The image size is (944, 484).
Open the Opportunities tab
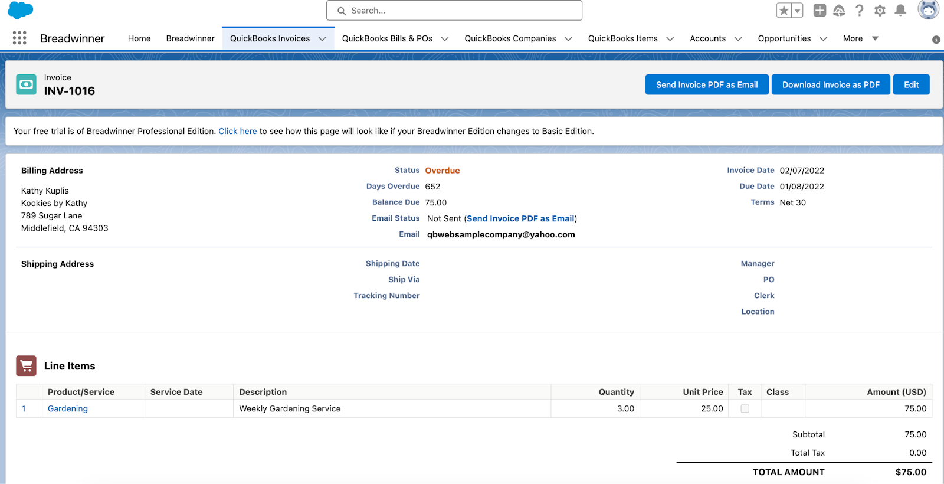pos(784,38)
